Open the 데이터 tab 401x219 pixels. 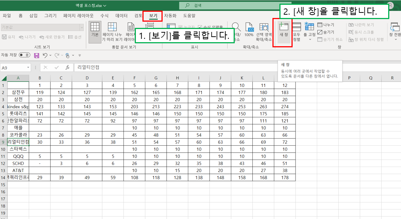coord(122,16)
